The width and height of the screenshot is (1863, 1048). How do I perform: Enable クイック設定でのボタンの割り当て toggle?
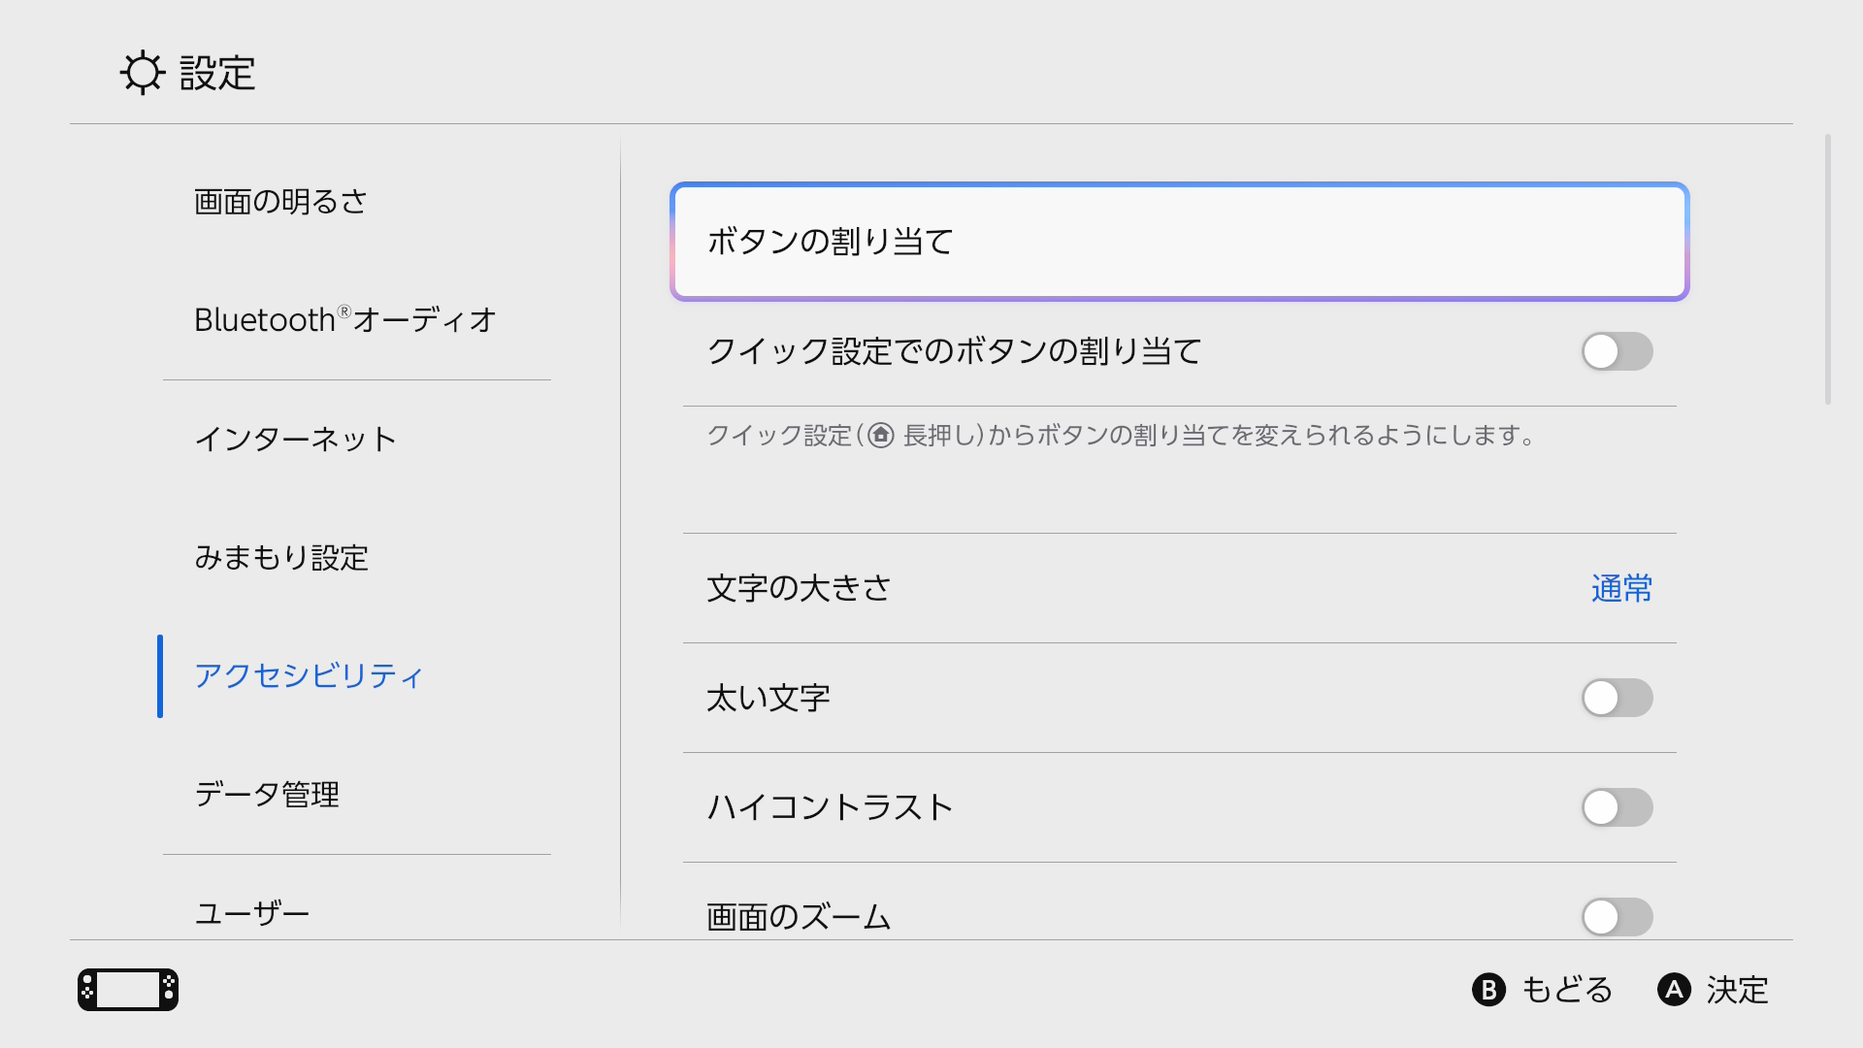pos(1616,352)
